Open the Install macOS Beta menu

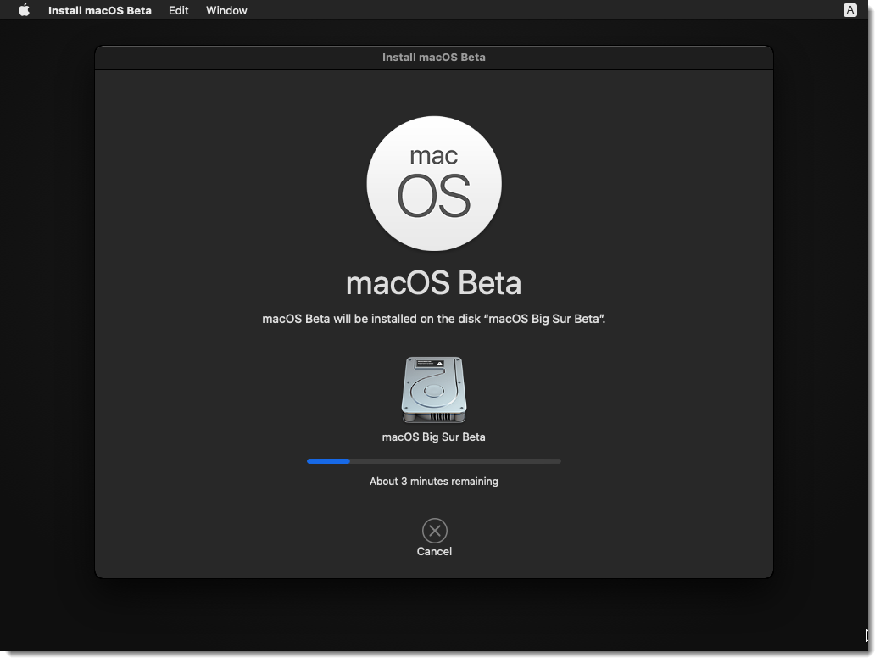pos(100,11)
